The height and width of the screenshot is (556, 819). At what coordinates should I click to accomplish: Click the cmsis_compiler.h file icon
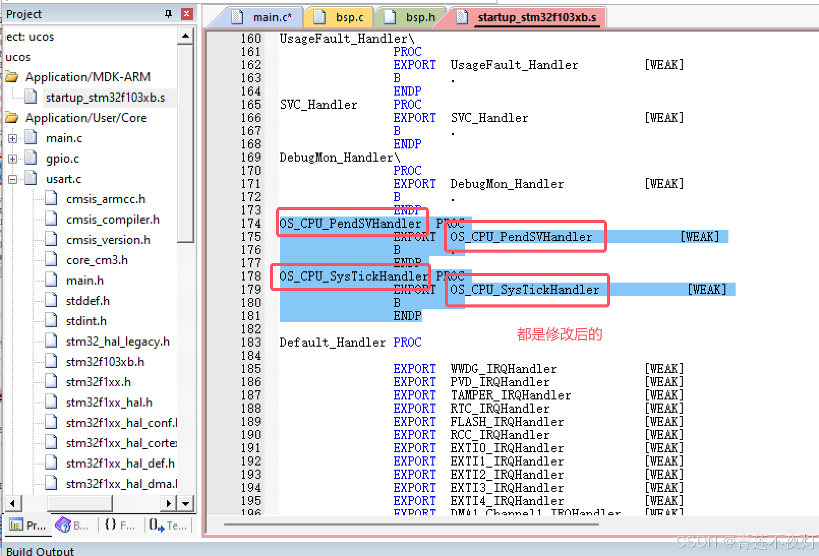[x=50, y=219]
